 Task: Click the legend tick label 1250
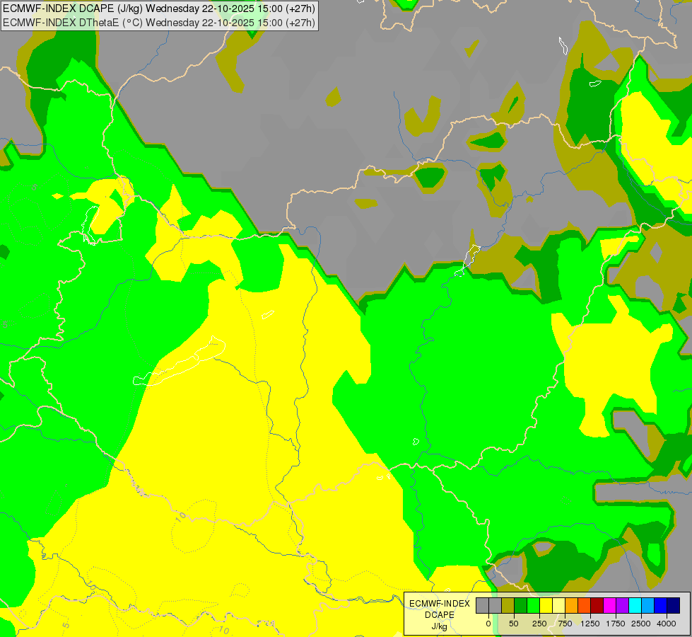[590, 624]
